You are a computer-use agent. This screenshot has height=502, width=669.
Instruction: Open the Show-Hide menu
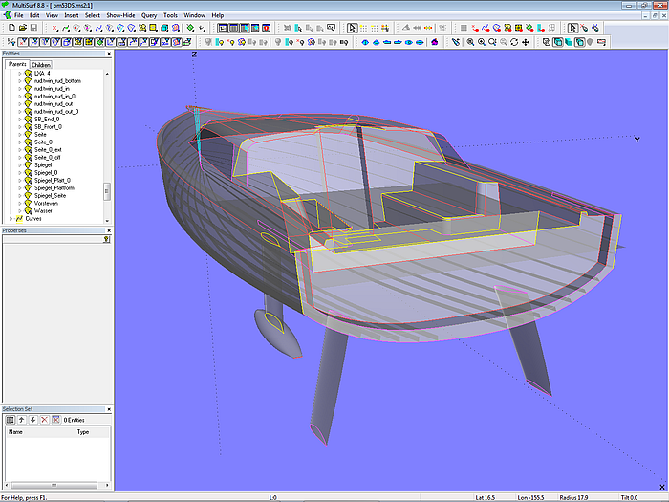[120, 15]
